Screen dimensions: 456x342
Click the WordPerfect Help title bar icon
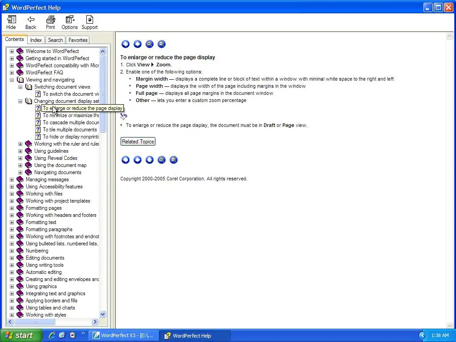pyautogui.click(x=6, y=7)
